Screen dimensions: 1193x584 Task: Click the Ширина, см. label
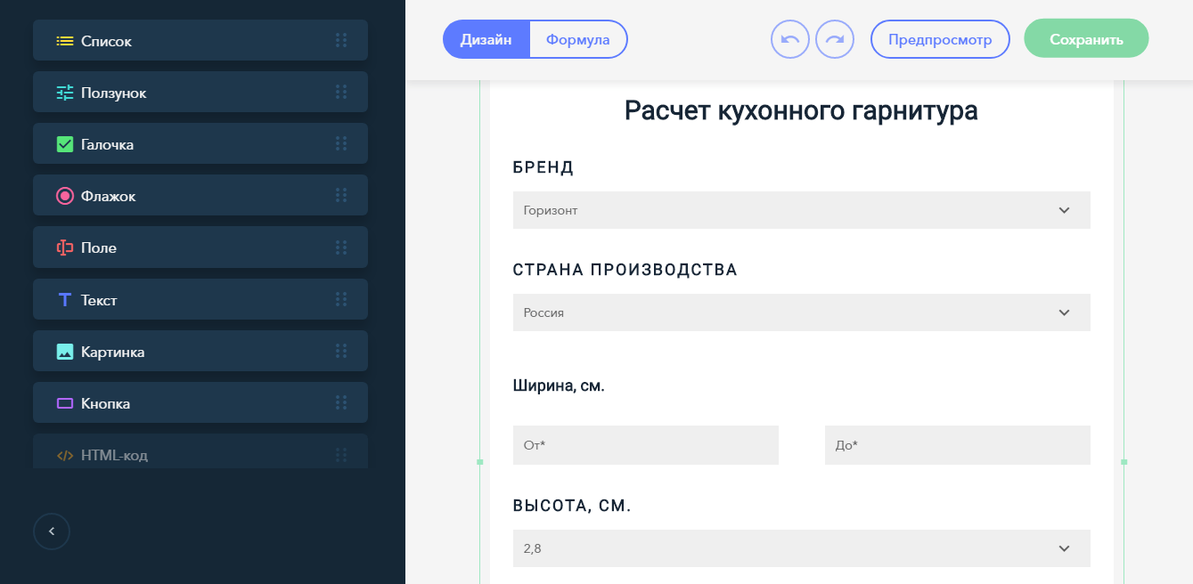[559, 385]
